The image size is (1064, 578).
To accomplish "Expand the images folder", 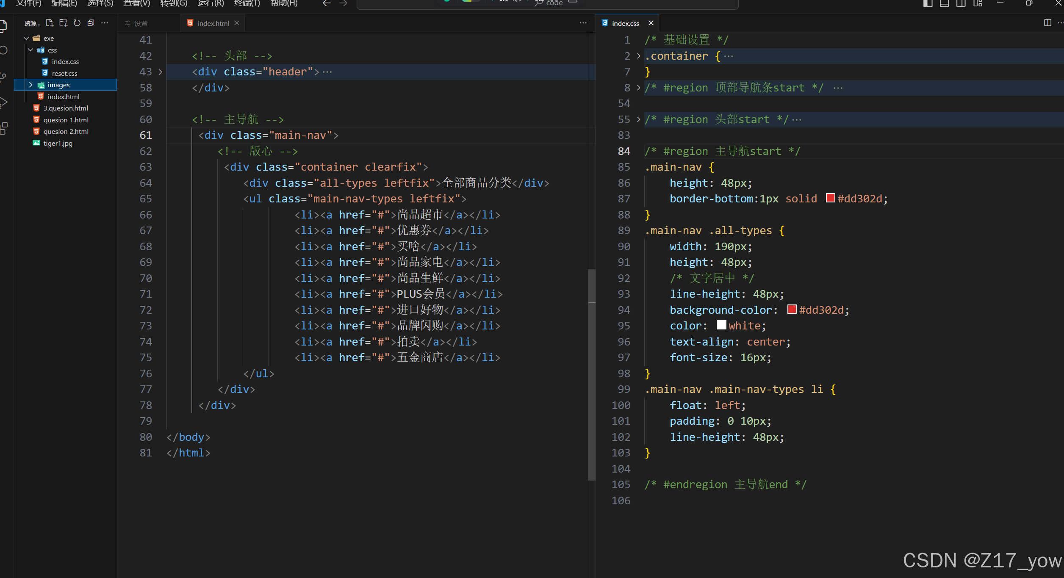I will (30, 85).
